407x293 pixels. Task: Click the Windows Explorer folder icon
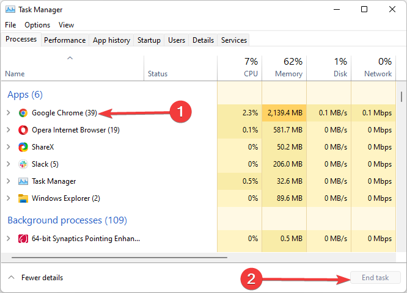(23, 198)
